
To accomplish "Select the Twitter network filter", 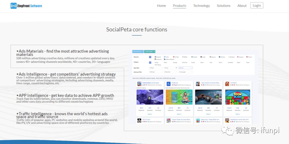I will pos(166,57).
